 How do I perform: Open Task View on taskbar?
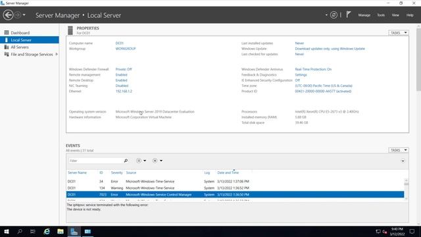33,231
